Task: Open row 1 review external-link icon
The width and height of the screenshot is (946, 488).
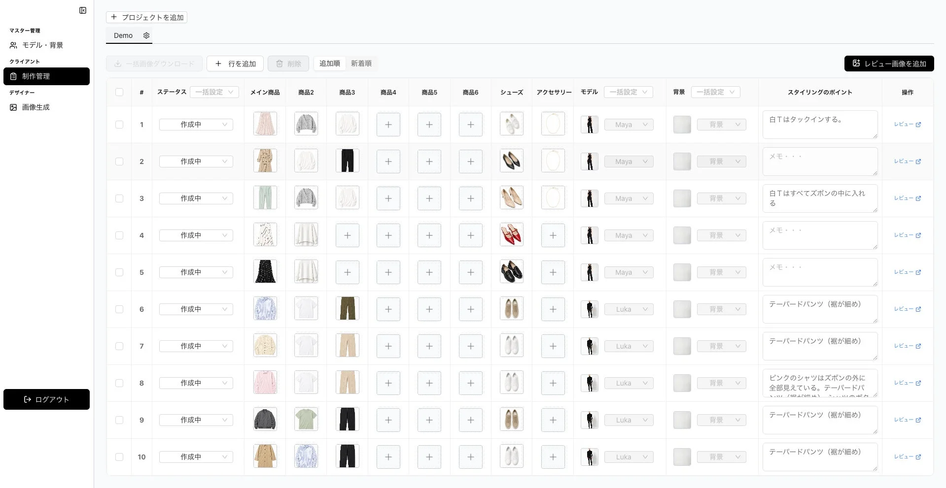Action: pos(918,125)
